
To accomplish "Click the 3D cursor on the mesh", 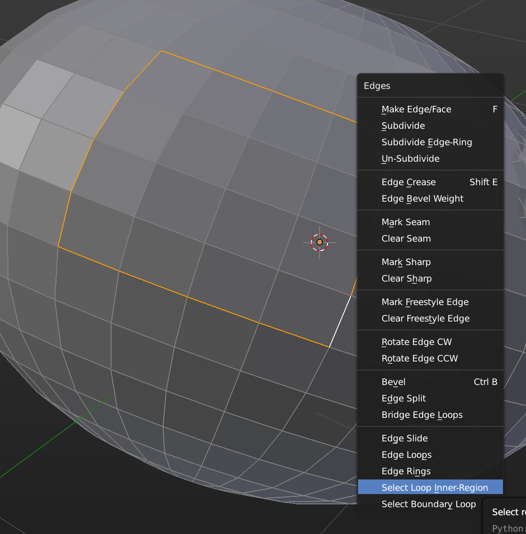I will click(319, 243).
